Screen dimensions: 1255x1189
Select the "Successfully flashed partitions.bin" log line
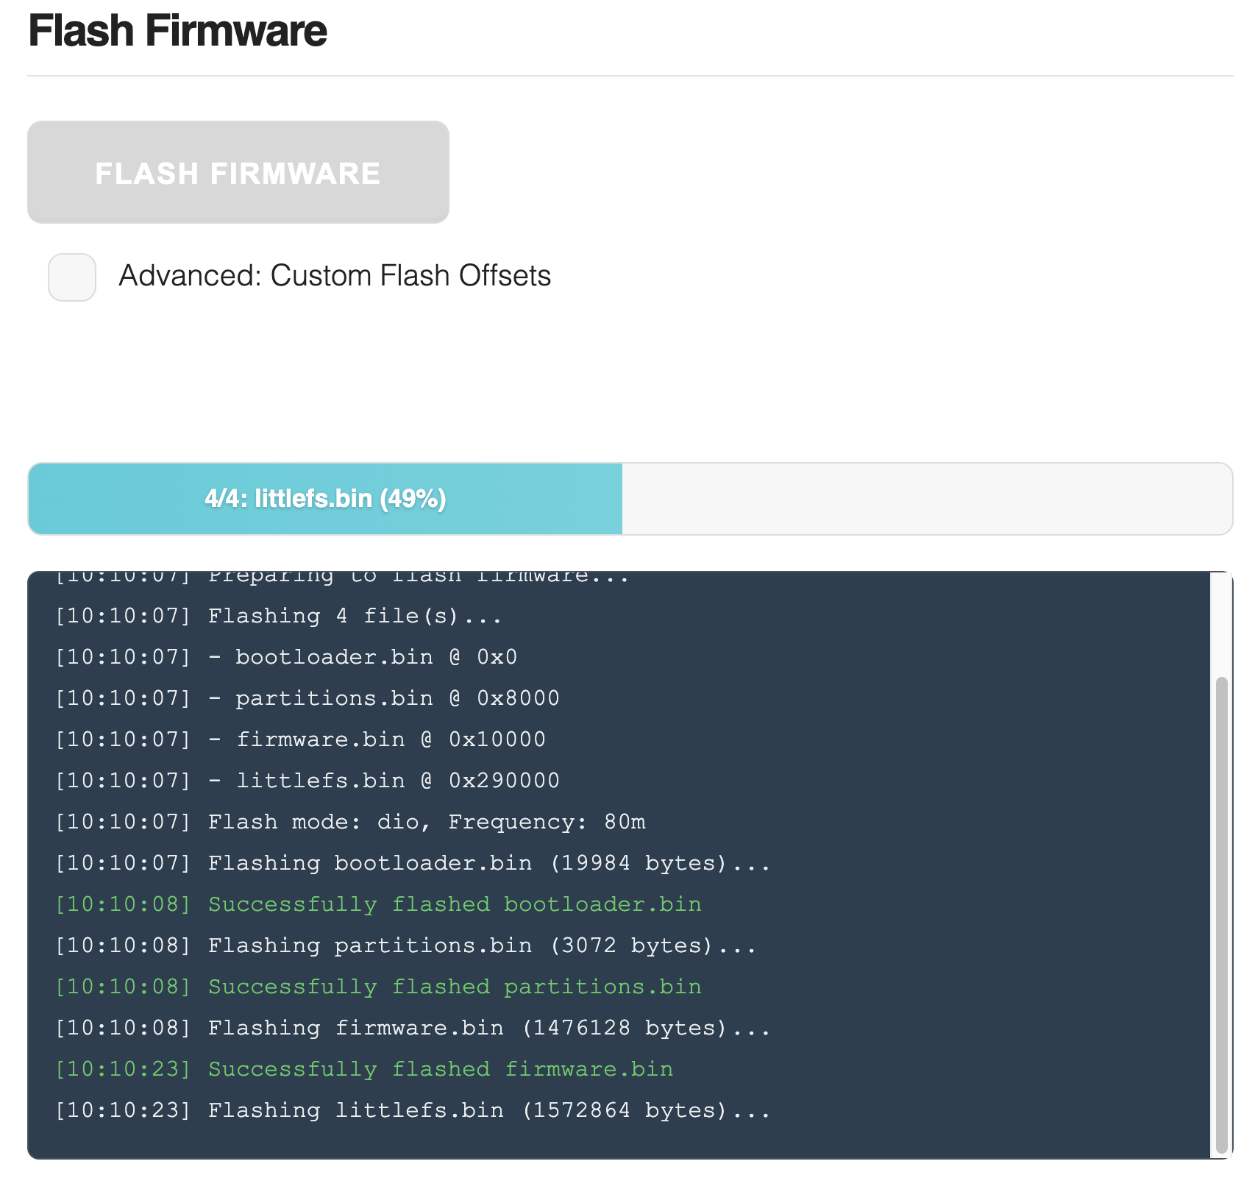454,987
